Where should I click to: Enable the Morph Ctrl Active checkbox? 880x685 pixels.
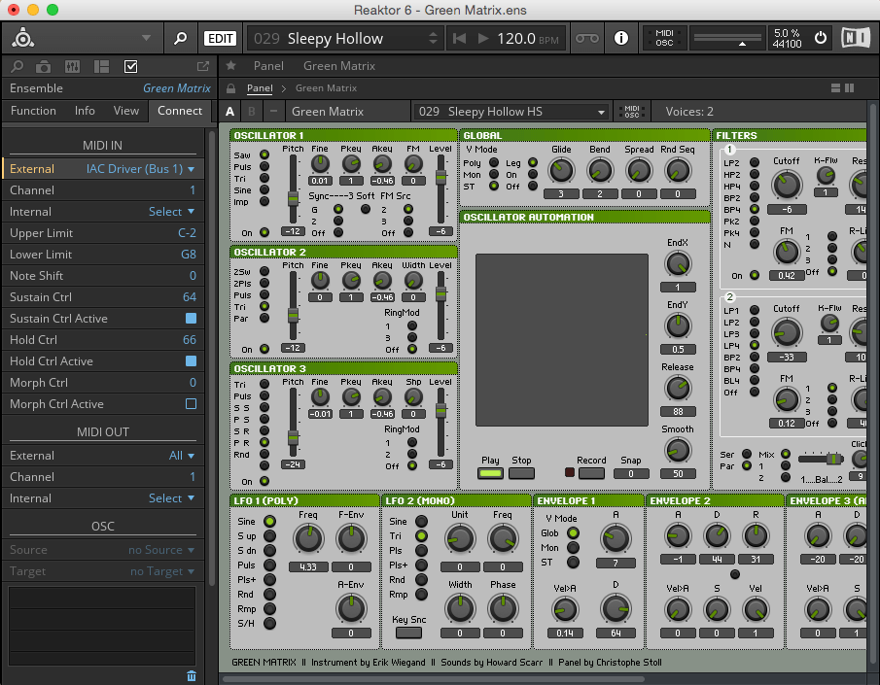191,404
